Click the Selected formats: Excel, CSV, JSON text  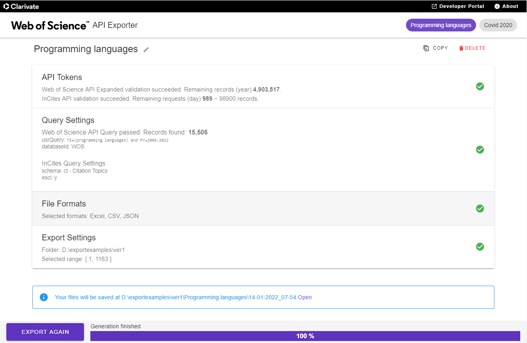[90, 216]
